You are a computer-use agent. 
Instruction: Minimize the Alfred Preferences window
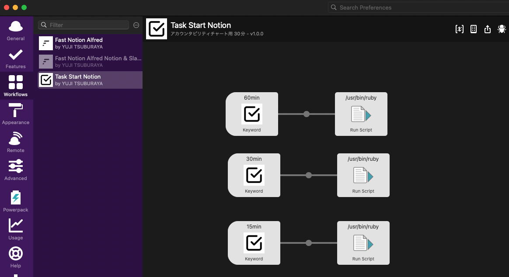[15, 7]
